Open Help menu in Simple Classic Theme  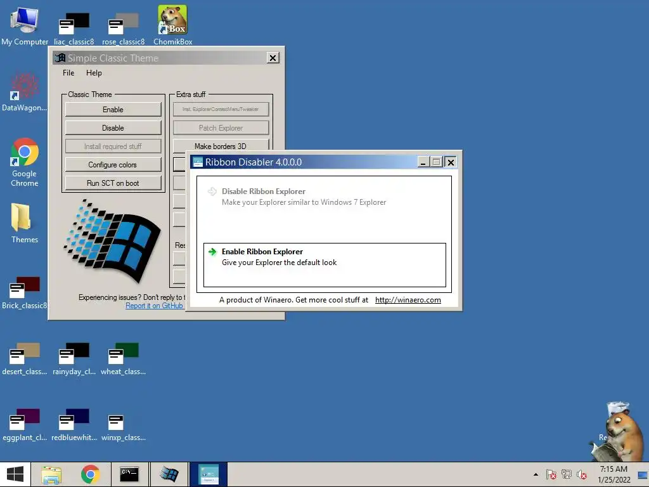94,73
